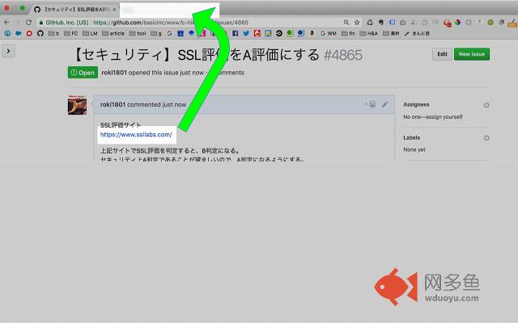Open the Dropbox bookmark icon
Screen dimensions: 518x323
point(191,33)
